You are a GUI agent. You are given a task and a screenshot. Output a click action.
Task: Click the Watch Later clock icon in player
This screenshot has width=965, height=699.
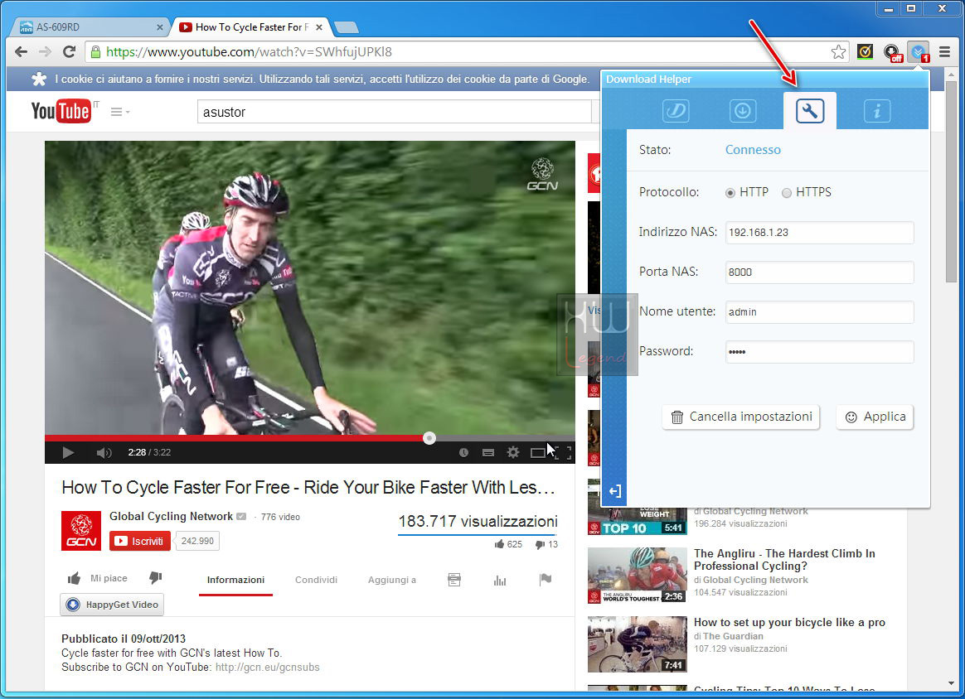(x=463, y=452)
